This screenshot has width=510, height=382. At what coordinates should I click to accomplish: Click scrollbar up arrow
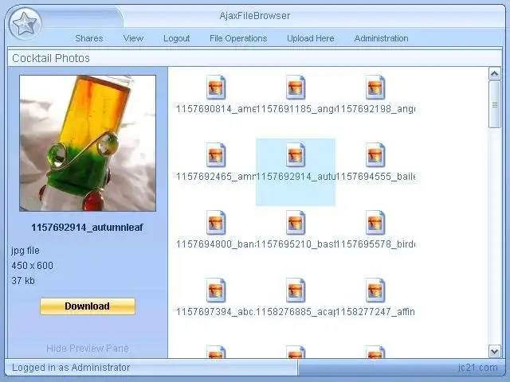pyautogui.click(x=494, y=74)
